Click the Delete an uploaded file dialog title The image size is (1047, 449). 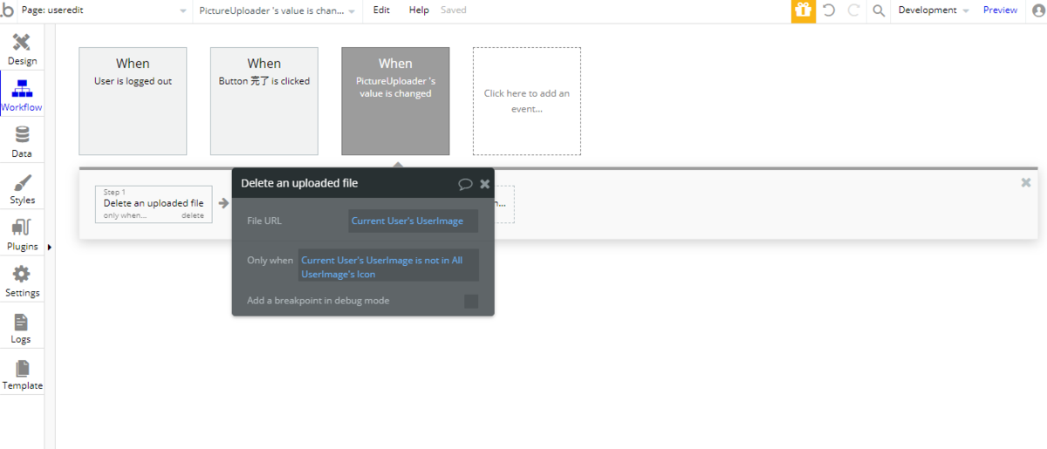299,183
